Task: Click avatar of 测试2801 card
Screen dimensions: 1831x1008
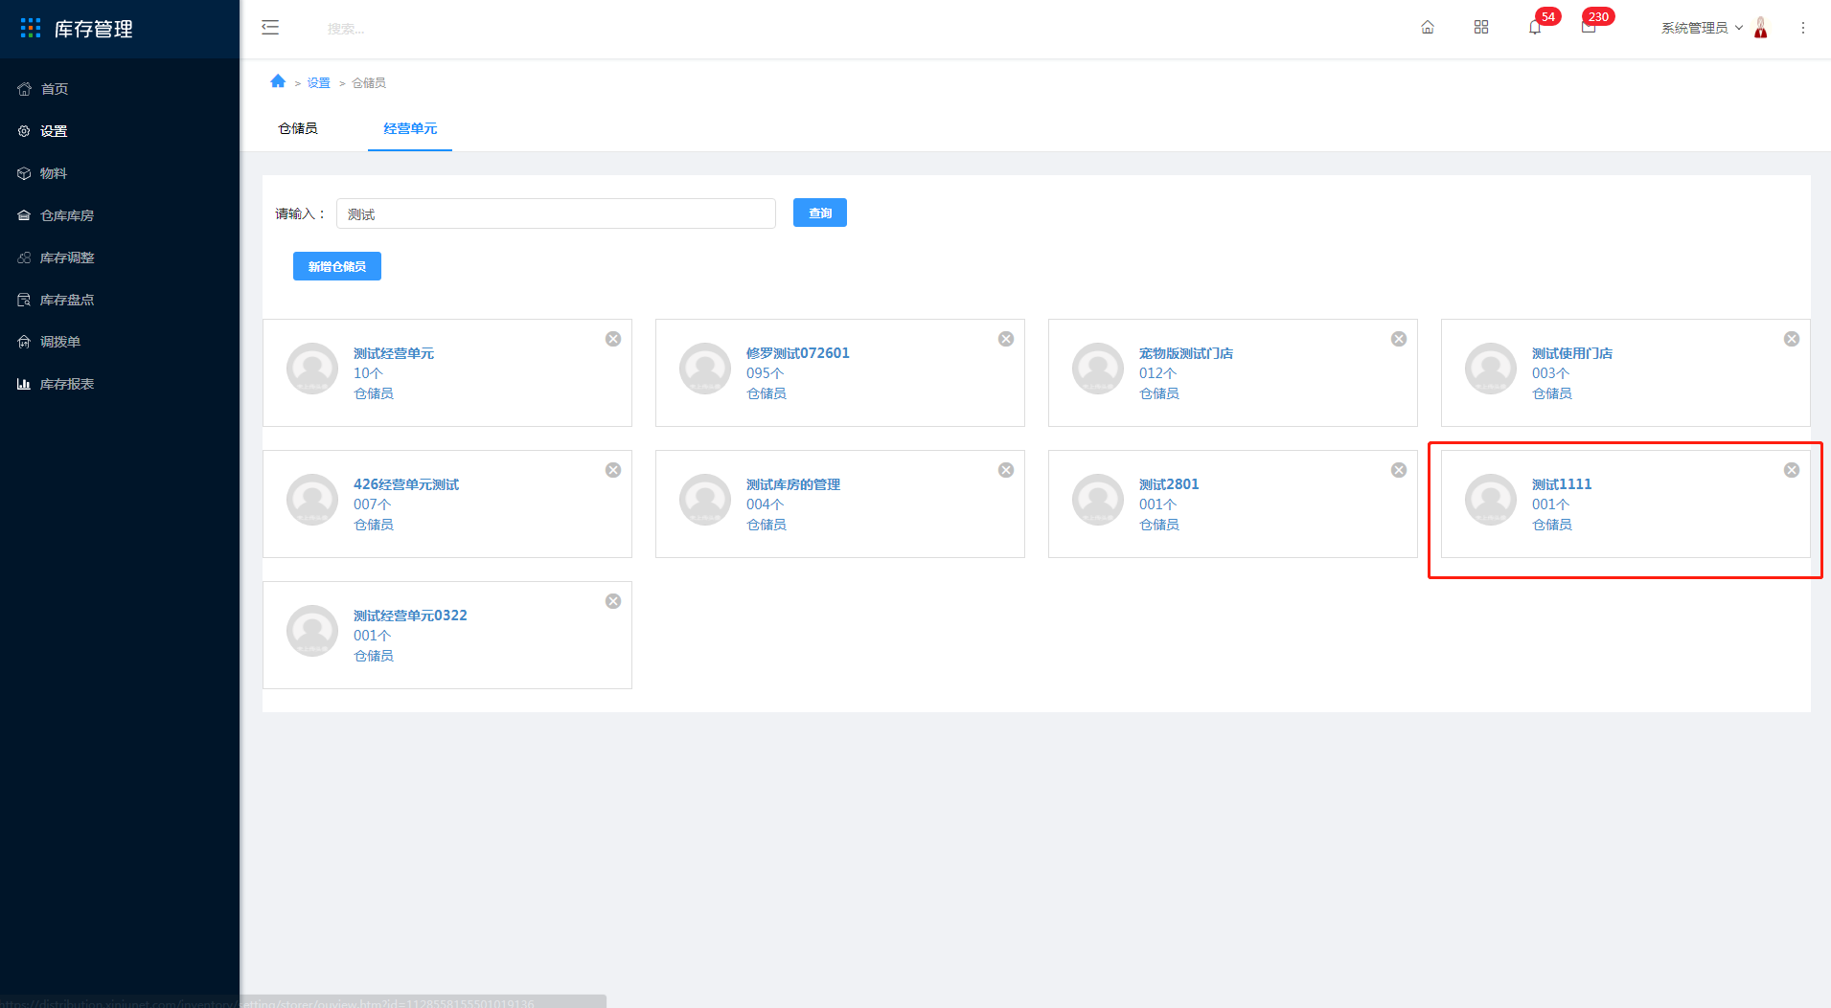Action: coord(1098,500)
